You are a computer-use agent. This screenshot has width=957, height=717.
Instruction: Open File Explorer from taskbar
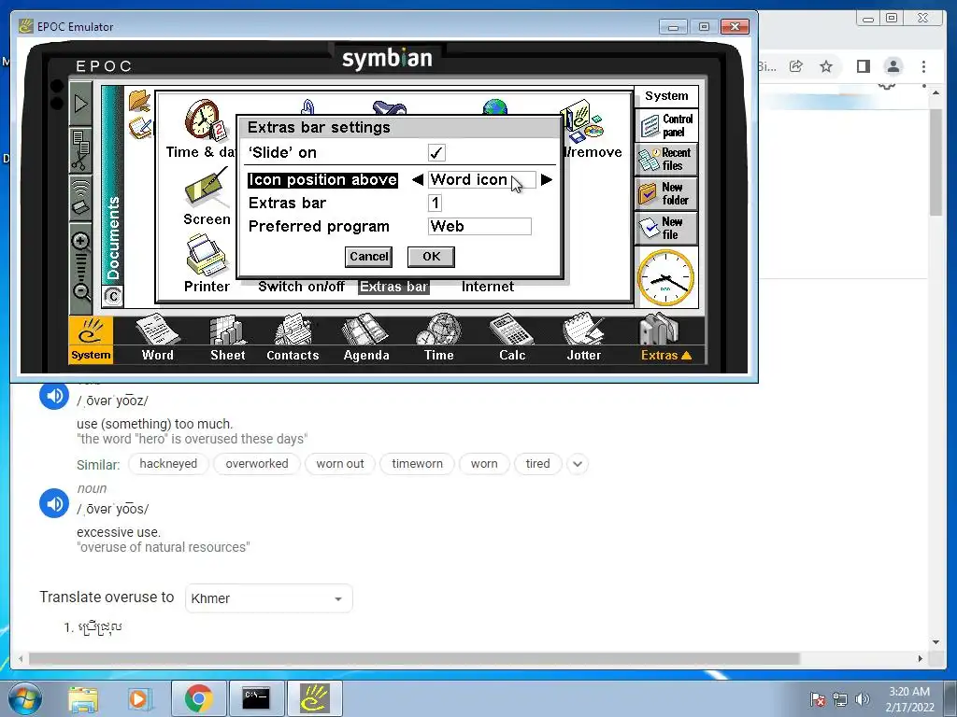[x=83, y=699]
